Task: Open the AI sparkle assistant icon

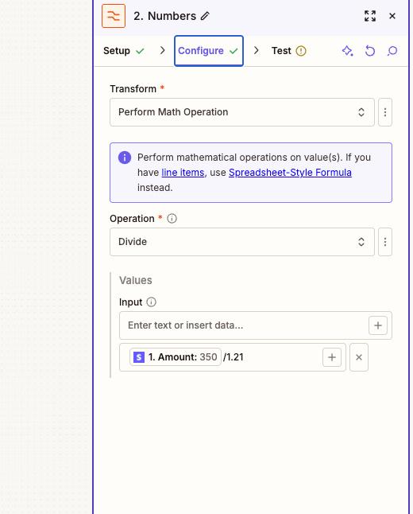Action: click(347, 51)
